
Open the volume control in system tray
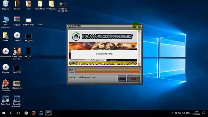(183, 113)
